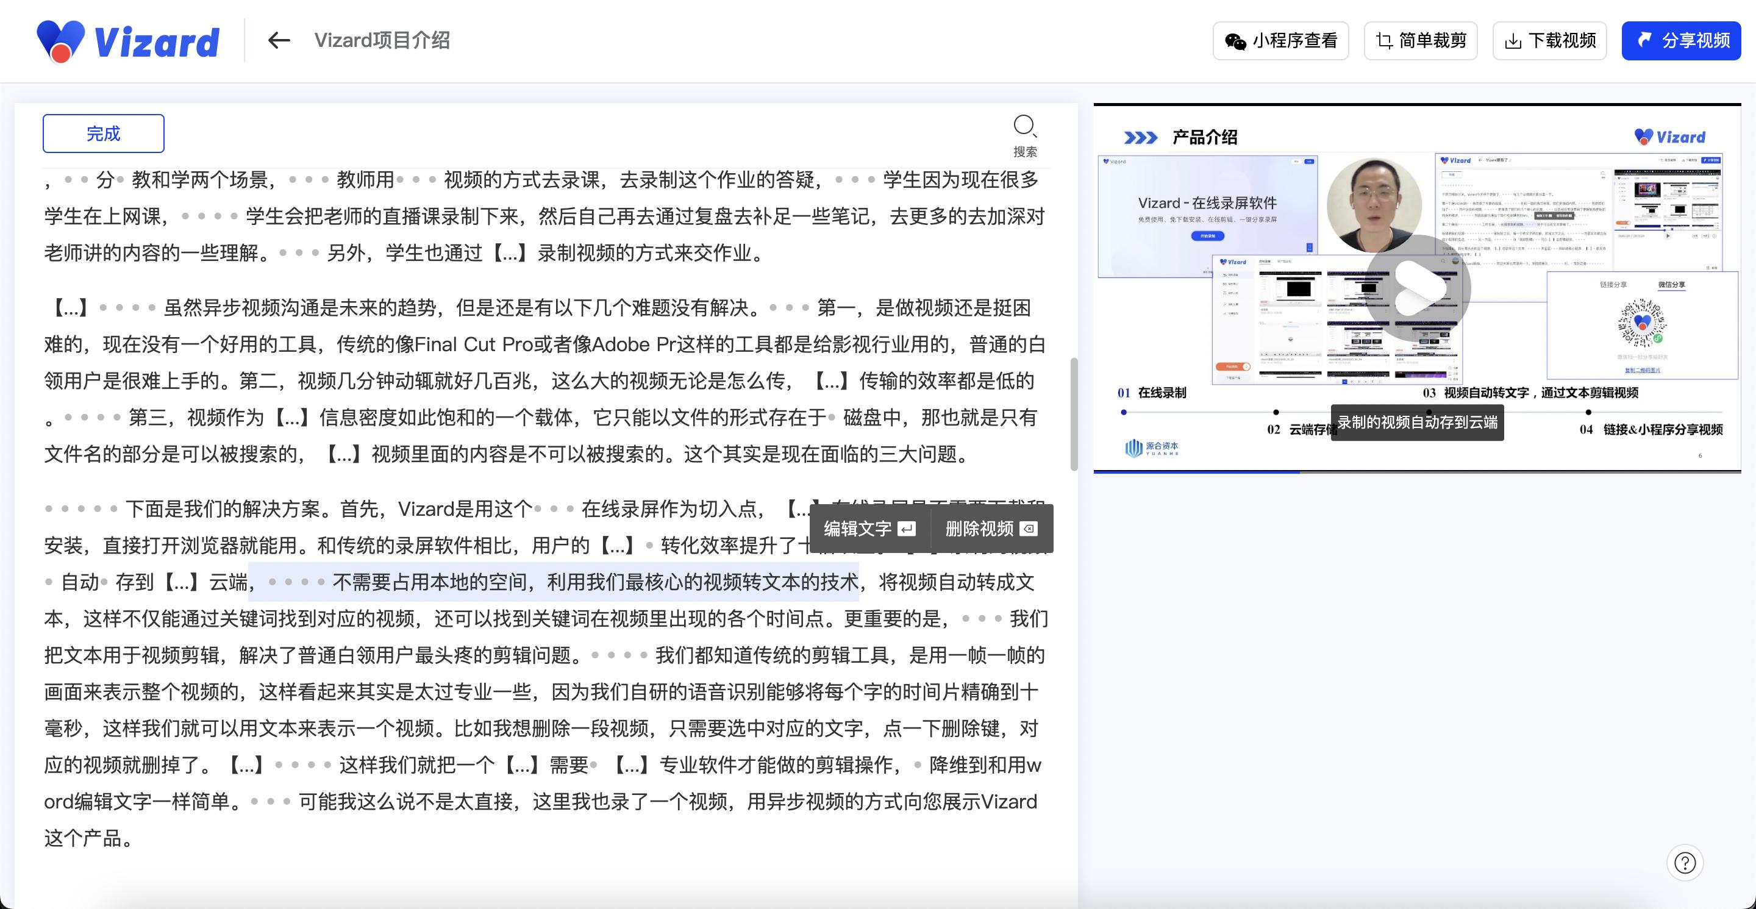Click the text 更重要的是 in the transcript
This screenshot has height=909, width=1756.
point(893,619)
